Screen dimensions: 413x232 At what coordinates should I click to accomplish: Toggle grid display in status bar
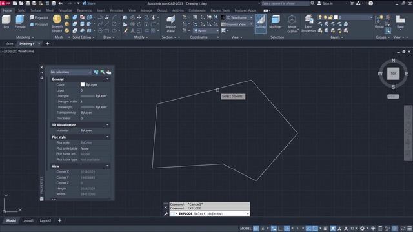pos(256,229)
